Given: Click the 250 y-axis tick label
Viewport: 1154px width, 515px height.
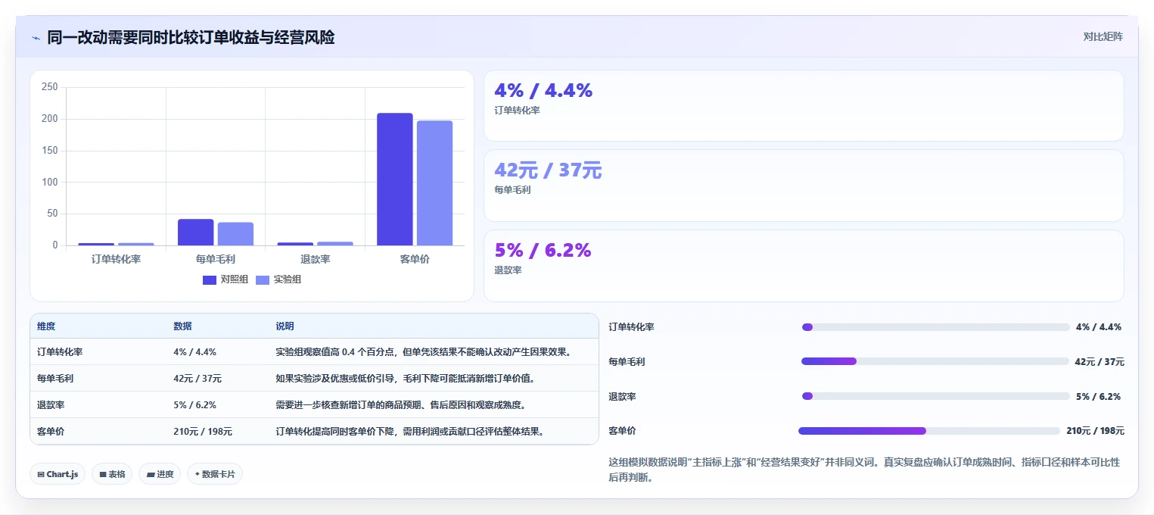Looking at the screenshot, I should [50, 87].
